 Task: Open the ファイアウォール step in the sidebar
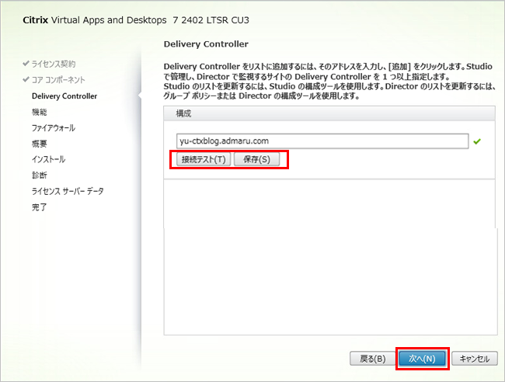click(x=54, y=127)
